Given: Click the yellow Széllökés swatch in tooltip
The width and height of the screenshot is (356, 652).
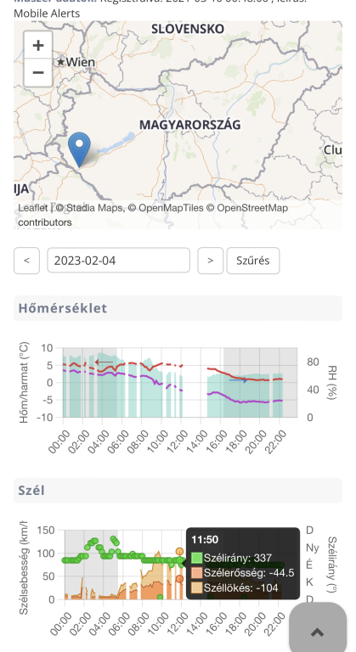Looking at the screenshot, I should (x=196, y=587).
